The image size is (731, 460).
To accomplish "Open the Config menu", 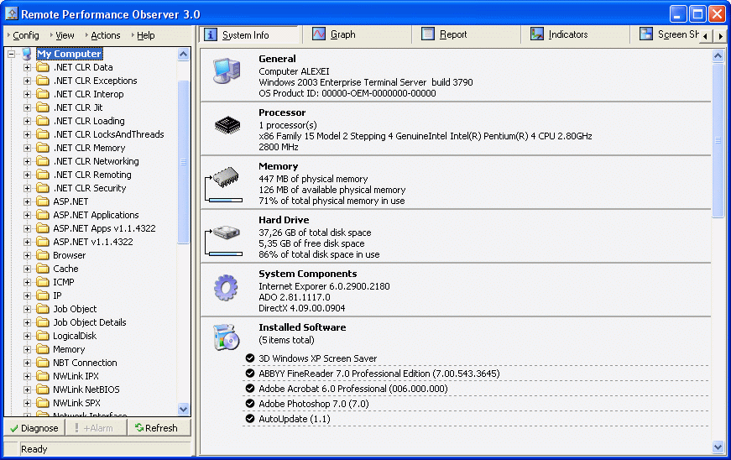I will (23, 35).
